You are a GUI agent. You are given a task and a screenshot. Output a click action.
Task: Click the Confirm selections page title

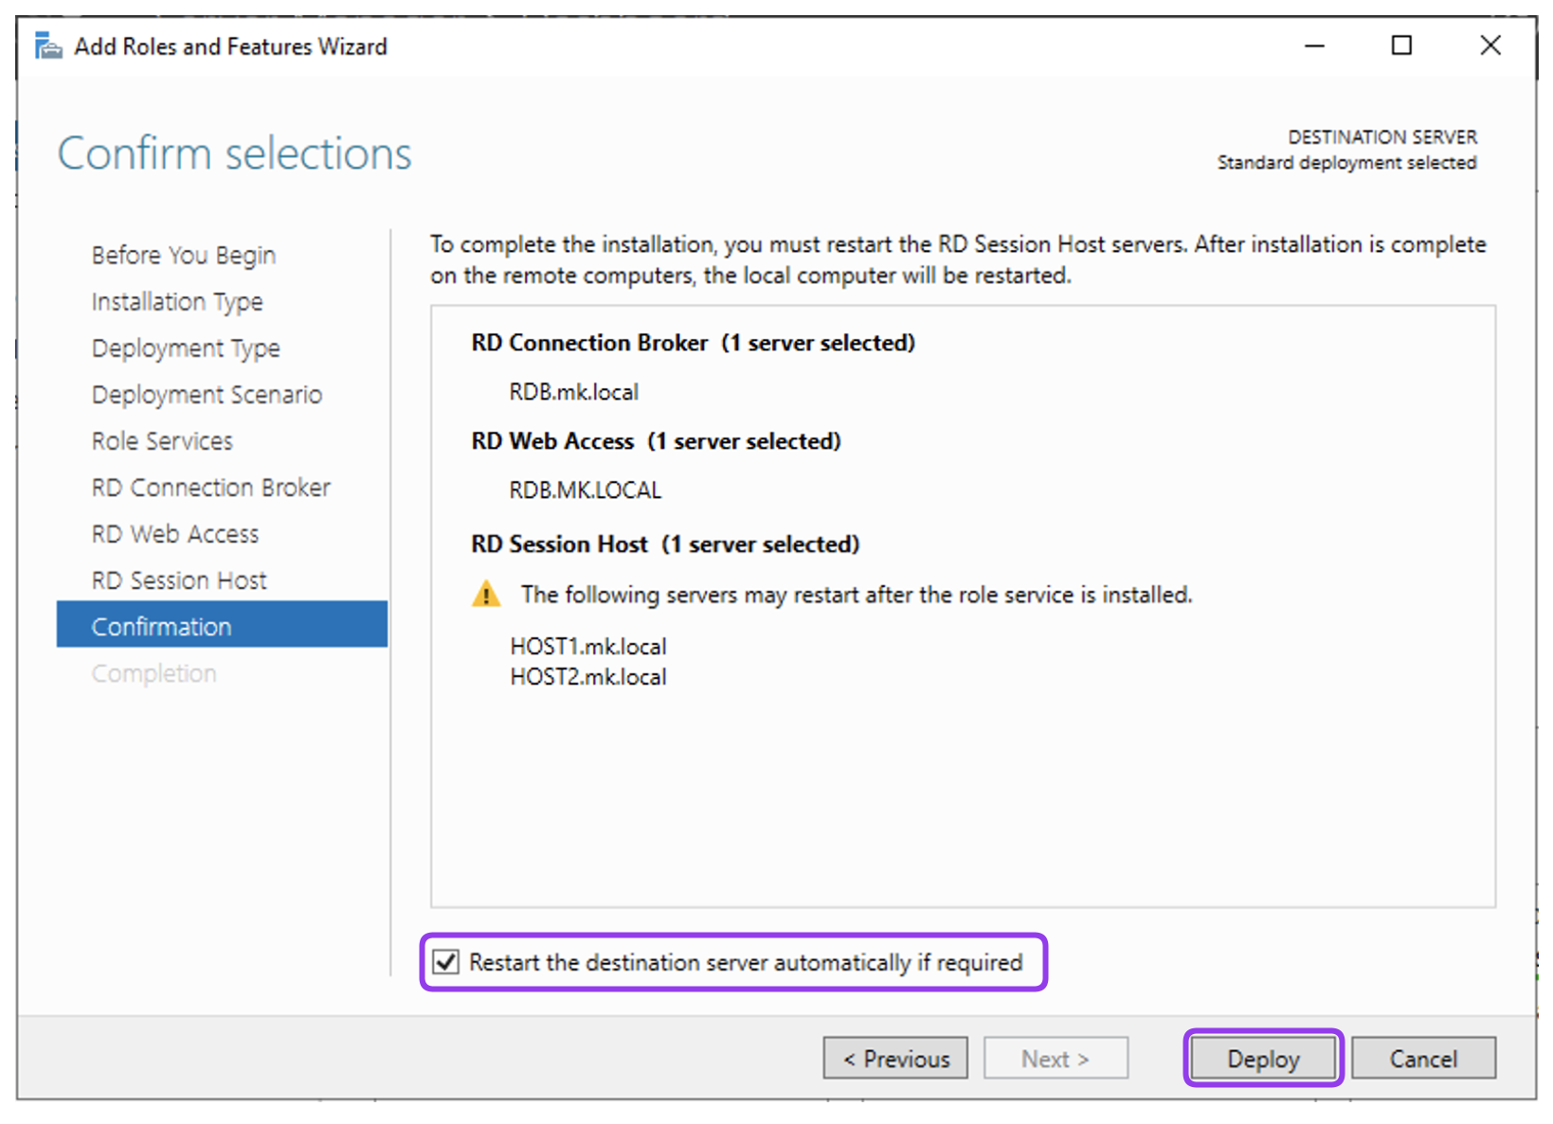234,153
